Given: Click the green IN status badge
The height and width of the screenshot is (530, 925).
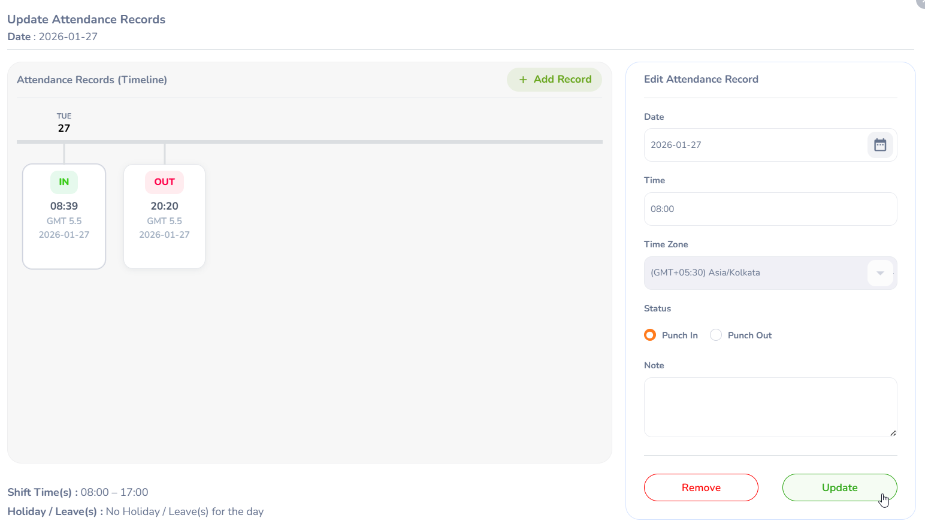Looking at the screenshot, I should (64, 182).
